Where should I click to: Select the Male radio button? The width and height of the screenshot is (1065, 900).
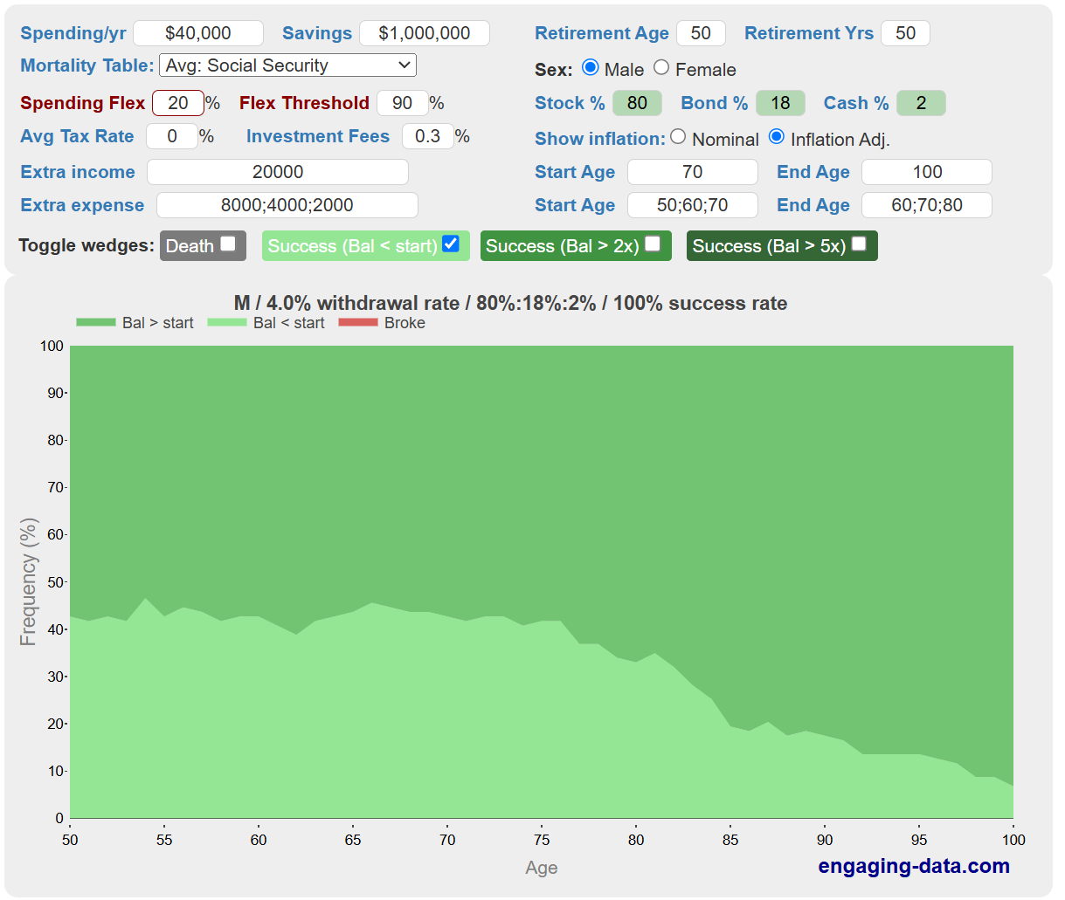(591, 68)
